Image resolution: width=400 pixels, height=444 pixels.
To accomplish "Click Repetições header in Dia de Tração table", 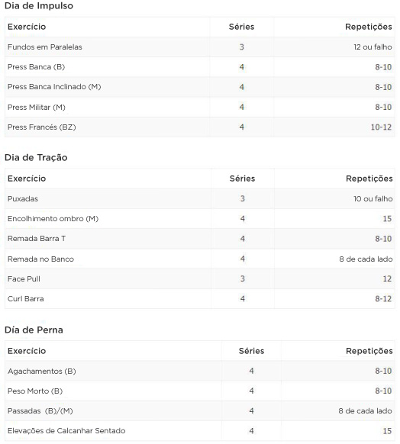I will click(x=369, y=179).
